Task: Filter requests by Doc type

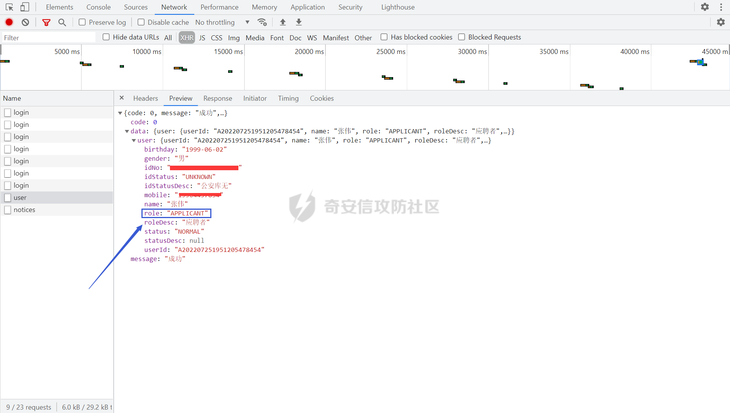Action: [295, 38]
